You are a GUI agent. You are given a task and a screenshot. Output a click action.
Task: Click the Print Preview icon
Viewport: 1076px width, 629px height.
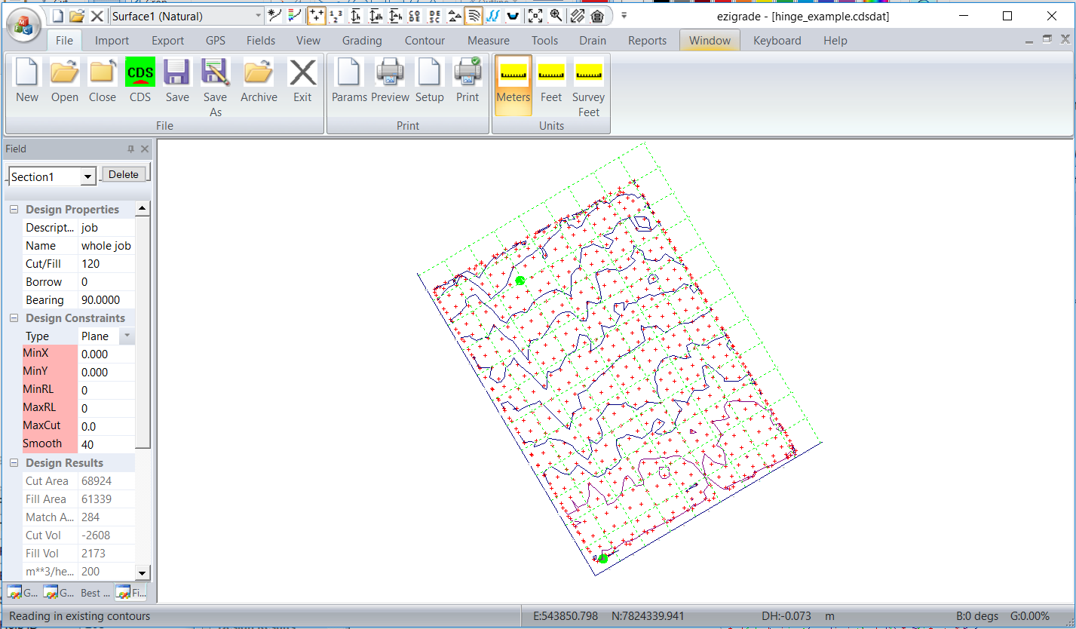(x=390, y=73)
